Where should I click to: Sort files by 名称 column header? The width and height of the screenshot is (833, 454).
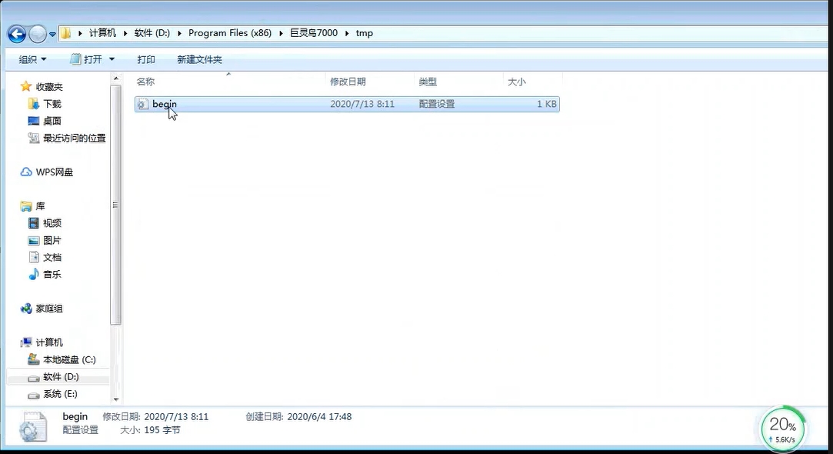click(145, 82)
